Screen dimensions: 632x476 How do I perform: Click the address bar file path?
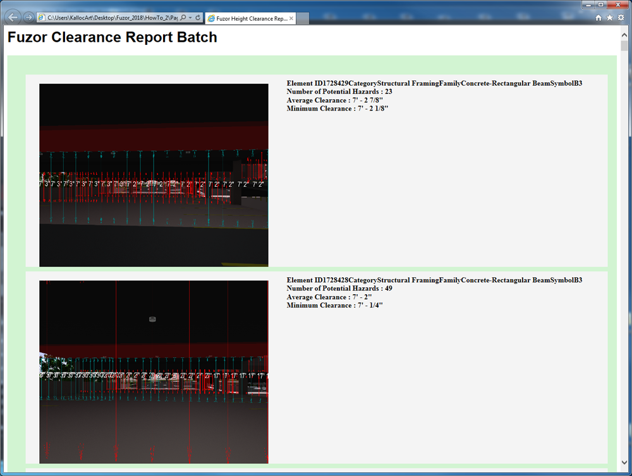pyautogui.click(x=112, y=18)
